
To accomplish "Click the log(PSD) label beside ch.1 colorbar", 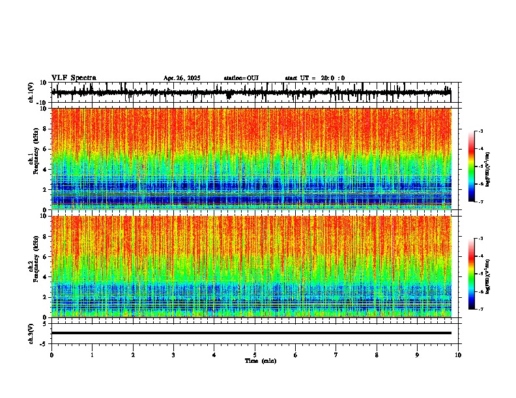I will coord(488,169).
